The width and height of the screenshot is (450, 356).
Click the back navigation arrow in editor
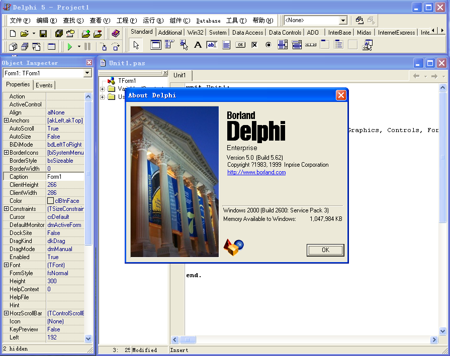(416, 76)
